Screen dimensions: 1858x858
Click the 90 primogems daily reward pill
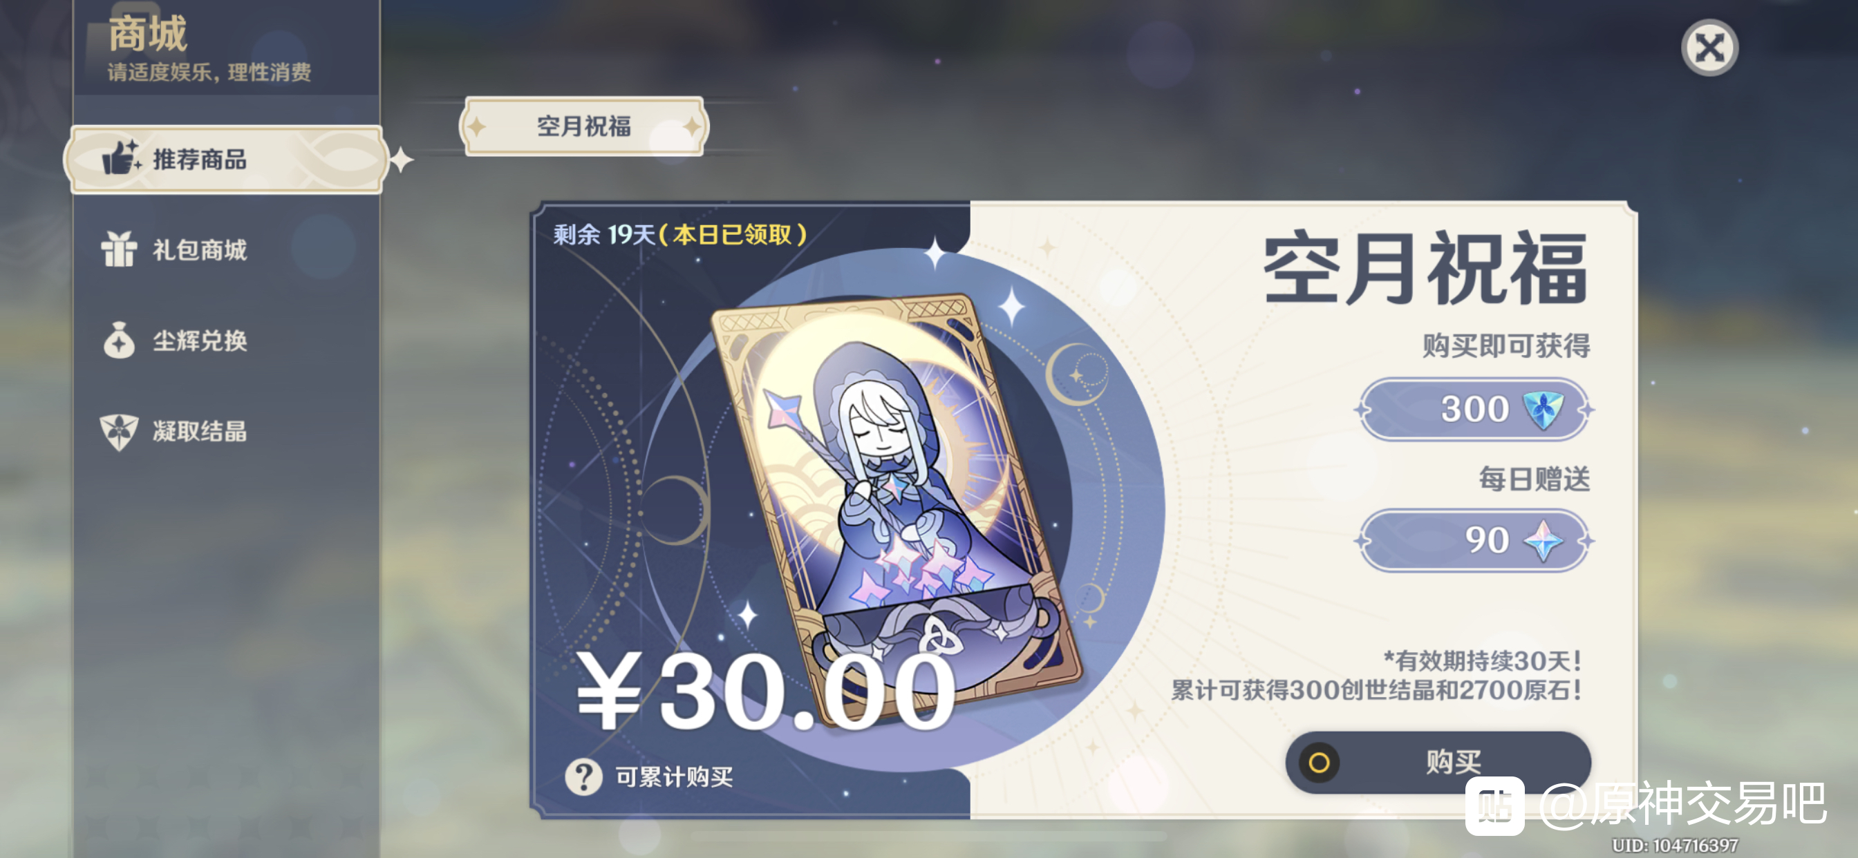pyautogui.click(x=1475, y=541)
